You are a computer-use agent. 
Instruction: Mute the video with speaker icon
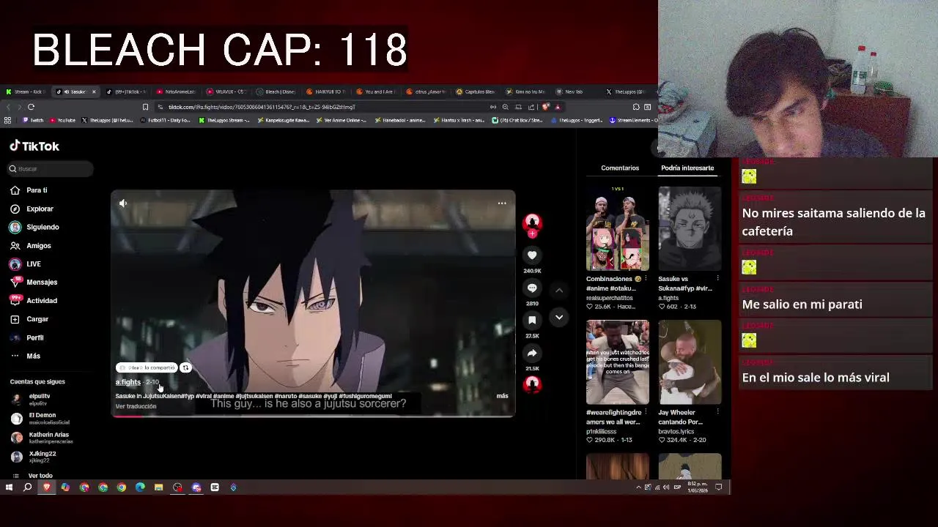123,203
